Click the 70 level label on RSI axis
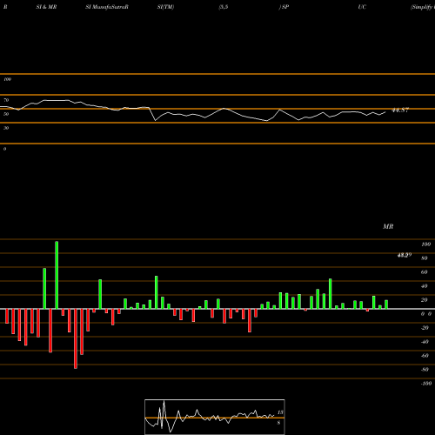Viewport: 435px width, 435px height. 6,100
